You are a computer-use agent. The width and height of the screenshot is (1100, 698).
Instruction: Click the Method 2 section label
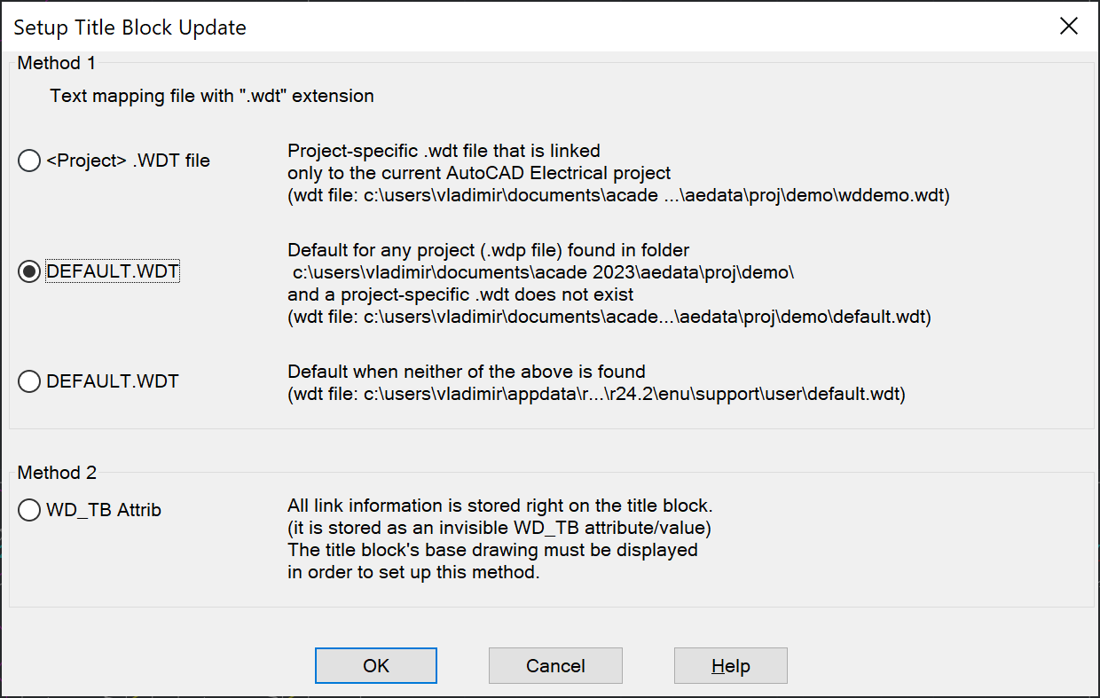coord(56,472)
